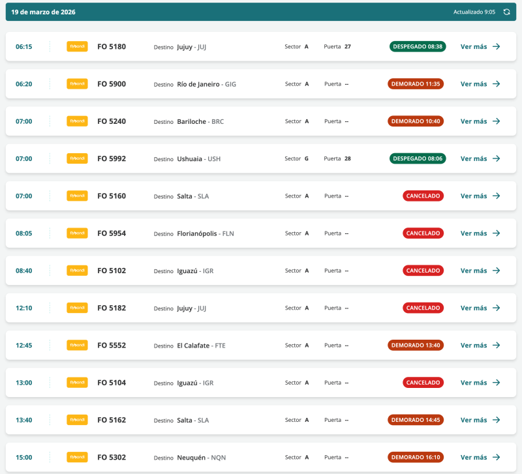This screenshot has height=474, width=522.
Task: Click the CANCELADO badge on flight FO 5160
Action: pos(423,196)
